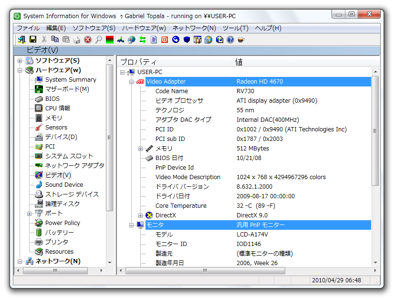Click the floppy disk save icon

33,40
